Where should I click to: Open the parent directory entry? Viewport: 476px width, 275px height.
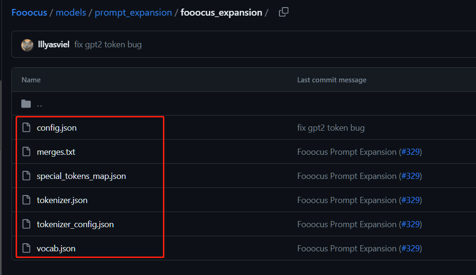(40, 104)
